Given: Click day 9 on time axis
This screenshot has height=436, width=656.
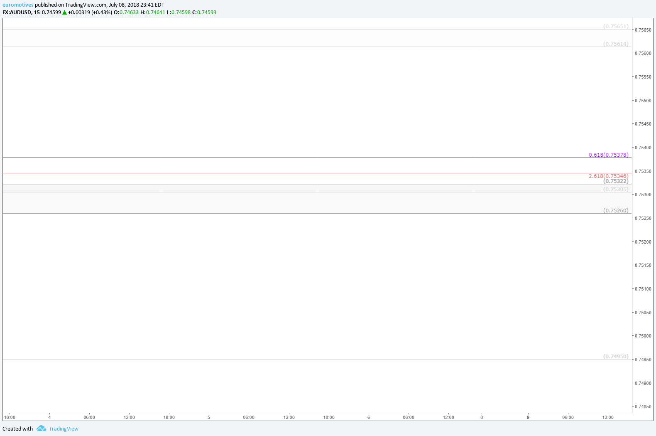Looking at the screenshot, I should pos(528,417).
